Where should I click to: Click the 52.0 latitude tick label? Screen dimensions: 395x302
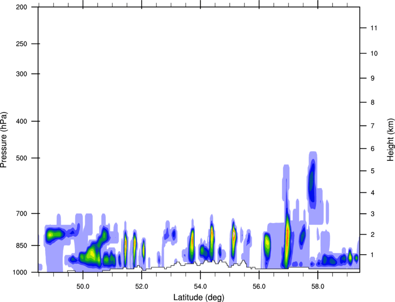tap(142, 286)
